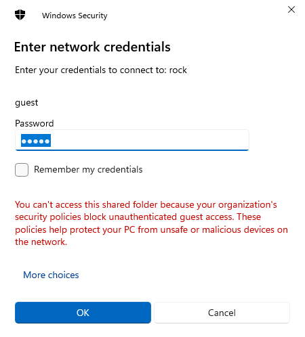Close the credentials dialog with the X
This screenshot has height=337, width=305.
click(x=291, y=9)
